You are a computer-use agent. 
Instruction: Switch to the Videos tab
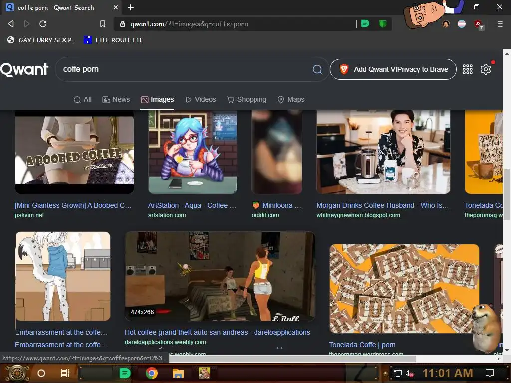[201, 100]
